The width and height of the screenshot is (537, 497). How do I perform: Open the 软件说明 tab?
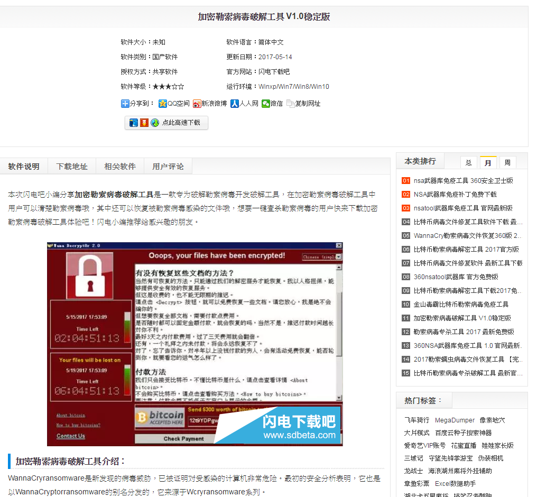(x=24, y=167)
